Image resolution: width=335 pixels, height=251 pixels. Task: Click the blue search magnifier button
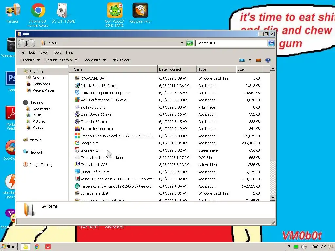(271, 43)
